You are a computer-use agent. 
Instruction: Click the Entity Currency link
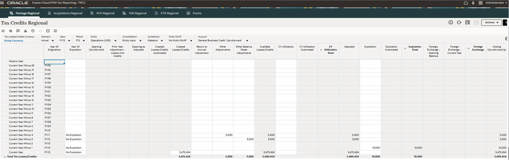pyautogui.click(x=13, y=41)
